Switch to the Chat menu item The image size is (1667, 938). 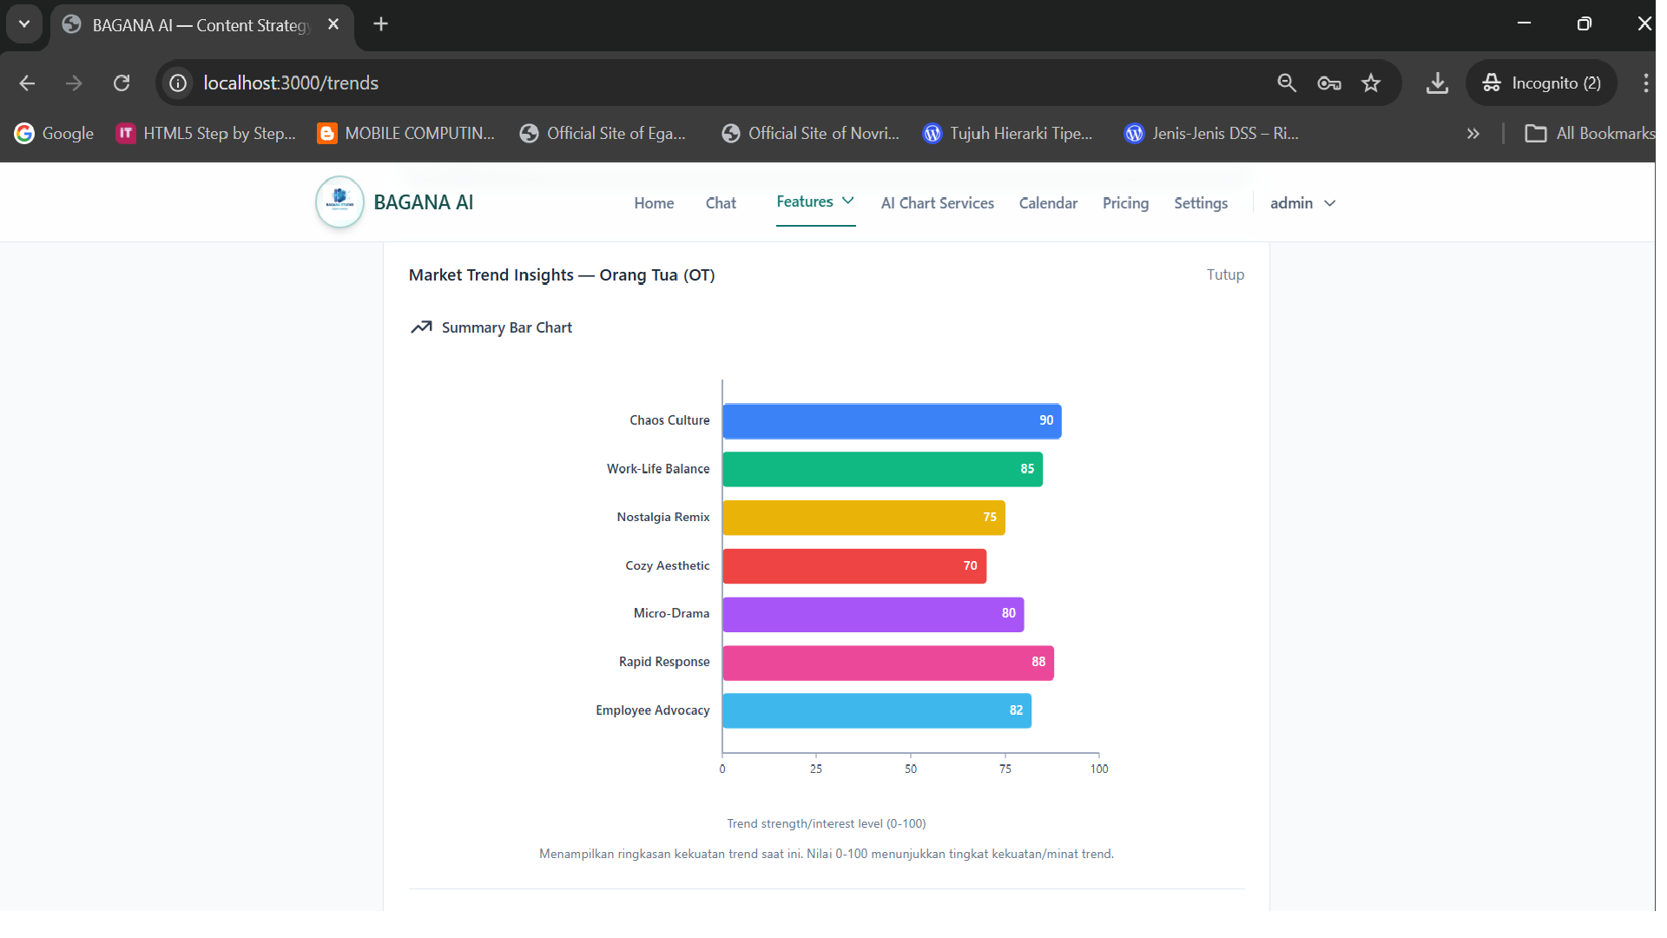pyautogui.click(x=721, y=202)
